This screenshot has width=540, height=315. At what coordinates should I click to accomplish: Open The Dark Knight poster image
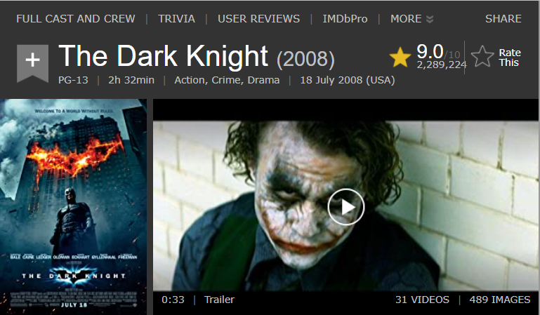pyautogui.click(x=73, y=207)
